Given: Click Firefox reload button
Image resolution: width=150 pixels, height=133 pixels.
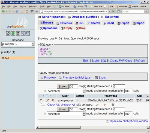Looking at the screenshot, I should tap(17, 11).
